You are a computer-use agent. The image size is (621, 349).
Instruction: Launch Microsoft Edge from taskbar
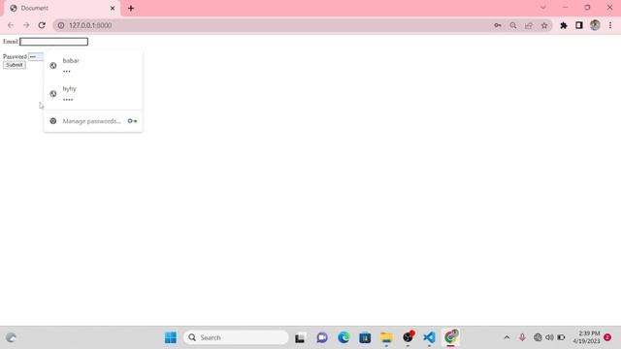pyautogui.click(x=343, y=337)
